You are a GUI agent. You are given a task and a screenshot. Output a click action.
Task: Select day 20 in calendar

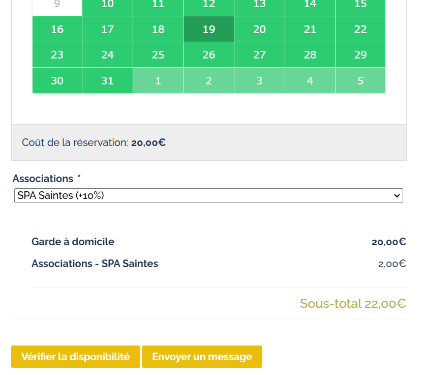click(x=259, y=30)
